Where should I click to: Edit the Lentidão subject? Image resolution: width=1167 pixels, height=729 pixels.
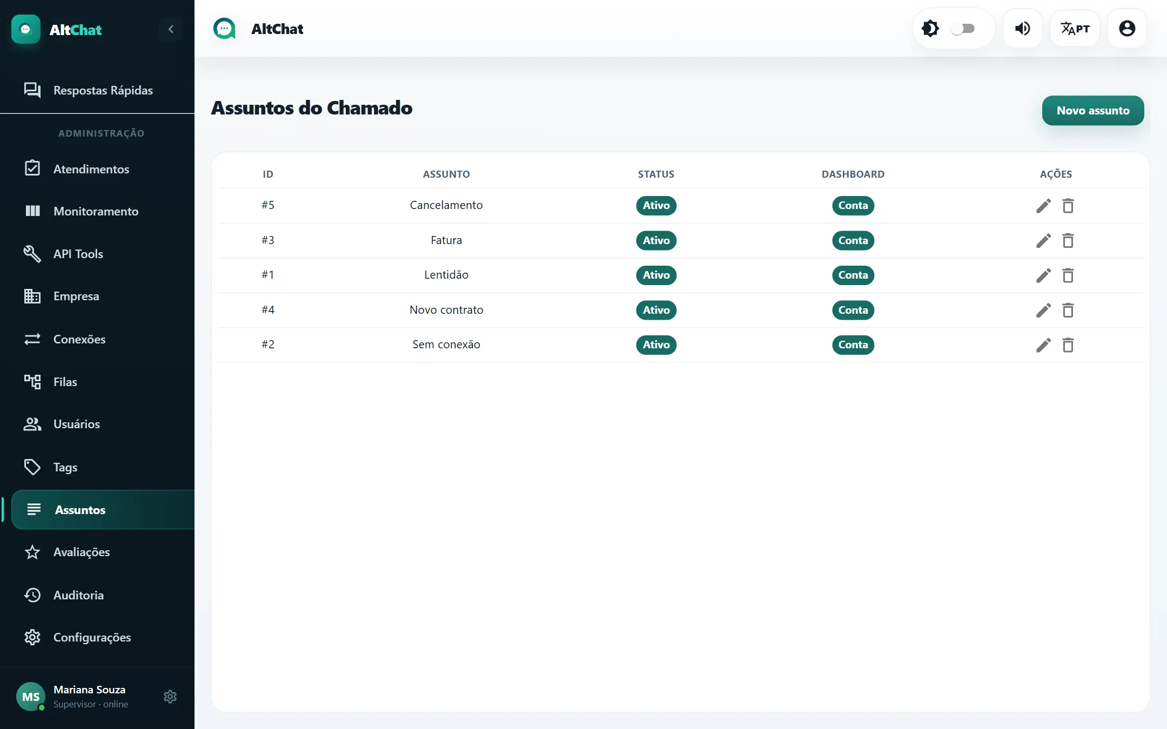1043,275
